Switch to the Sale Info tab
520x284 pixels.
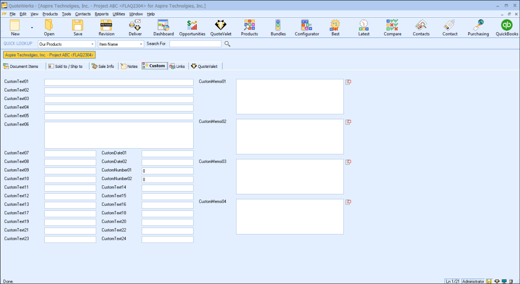point(103,66)
